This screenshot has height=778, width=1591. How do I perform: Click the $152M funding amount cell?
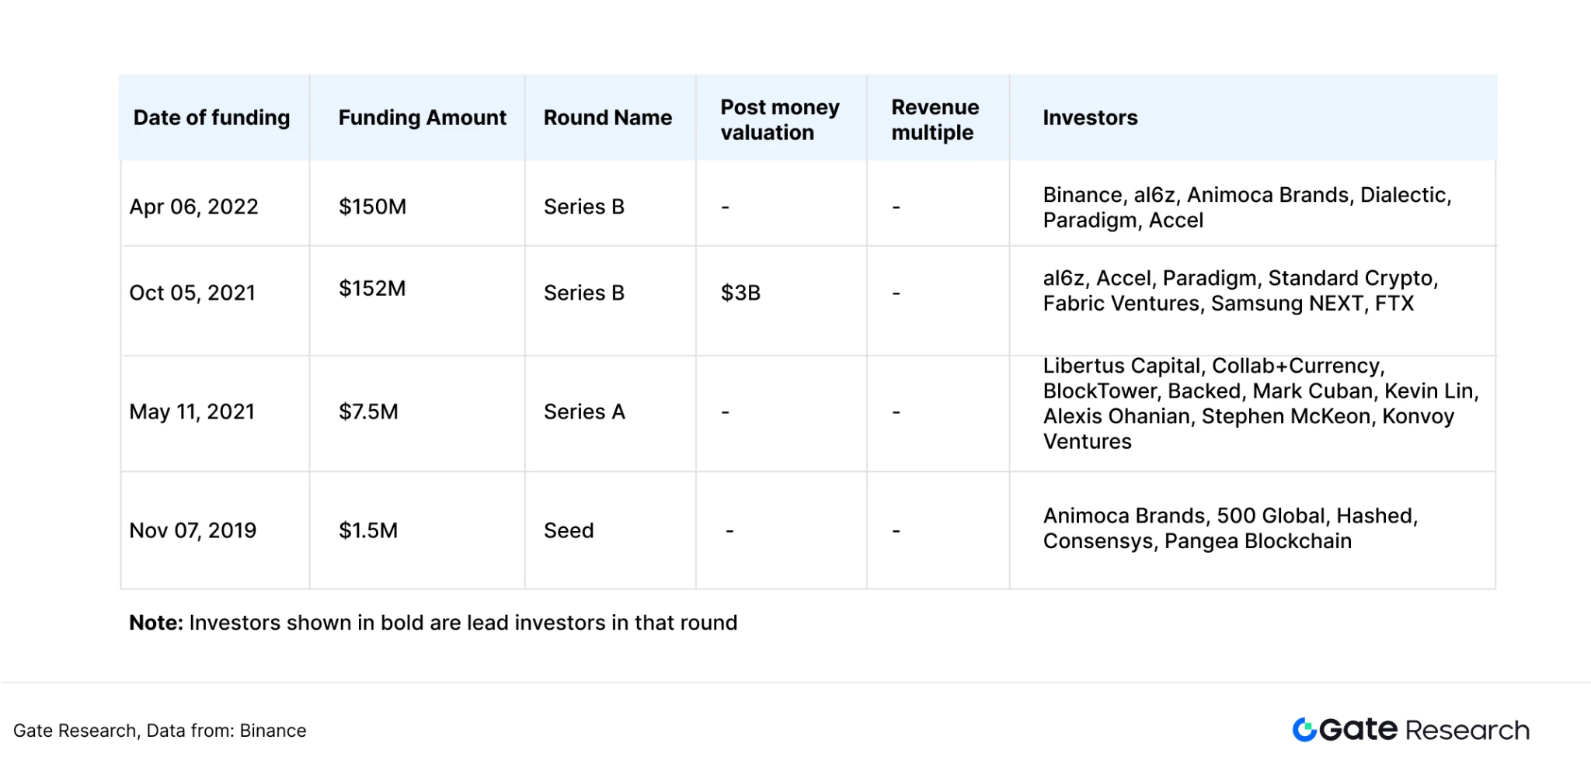(372, 289)
